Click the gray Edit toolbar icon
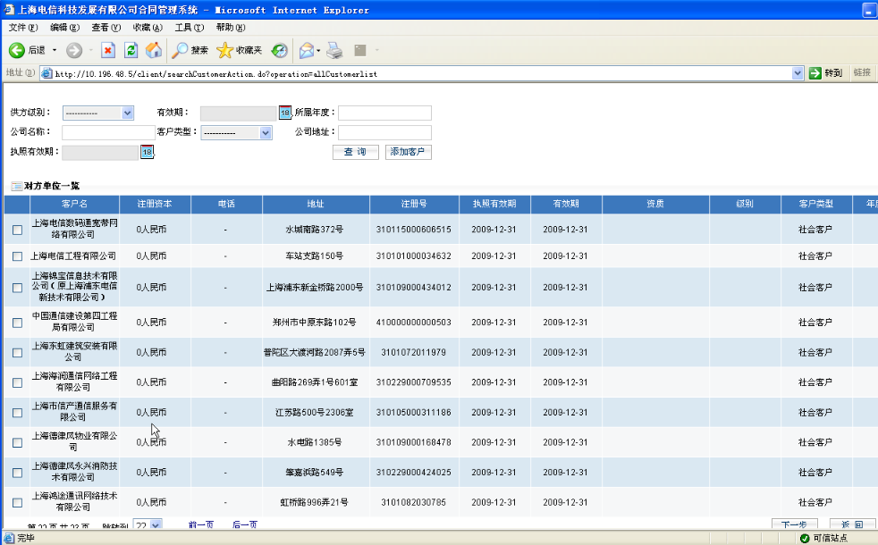 (360, 50)
